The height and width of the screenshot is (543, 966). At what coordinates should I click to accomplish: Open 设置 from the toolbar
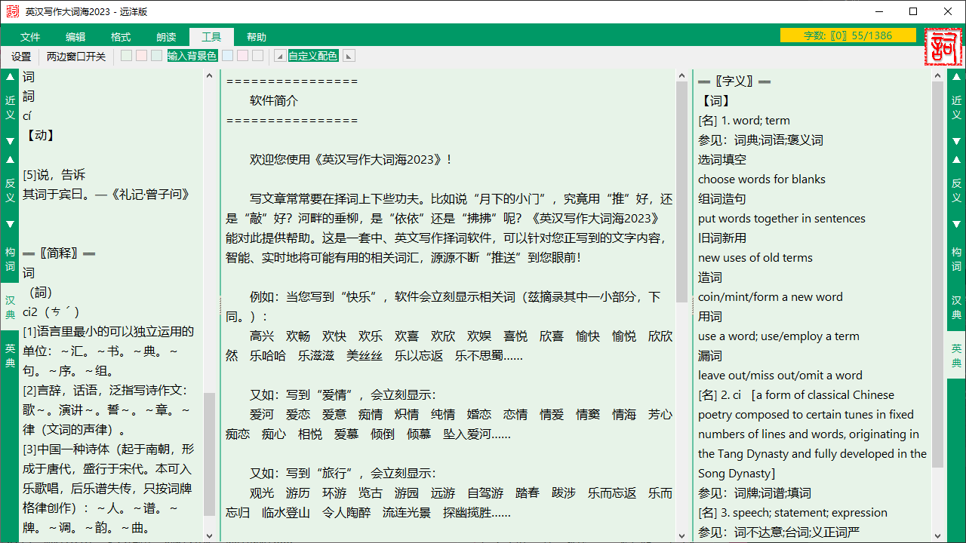[x=20, y=56]
